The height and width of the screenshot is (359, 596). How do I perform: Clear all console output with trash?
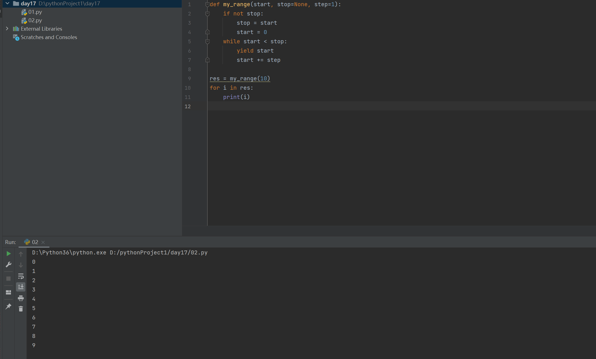pyautogui.click(x=21, y=309)
